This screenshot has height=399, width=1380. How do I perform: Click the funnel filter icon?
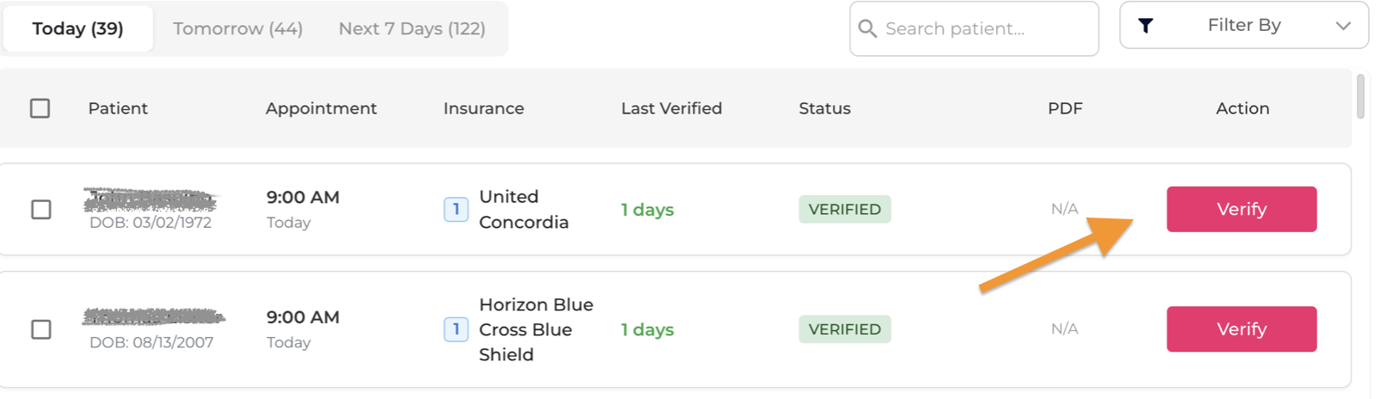click(1145, 26)
